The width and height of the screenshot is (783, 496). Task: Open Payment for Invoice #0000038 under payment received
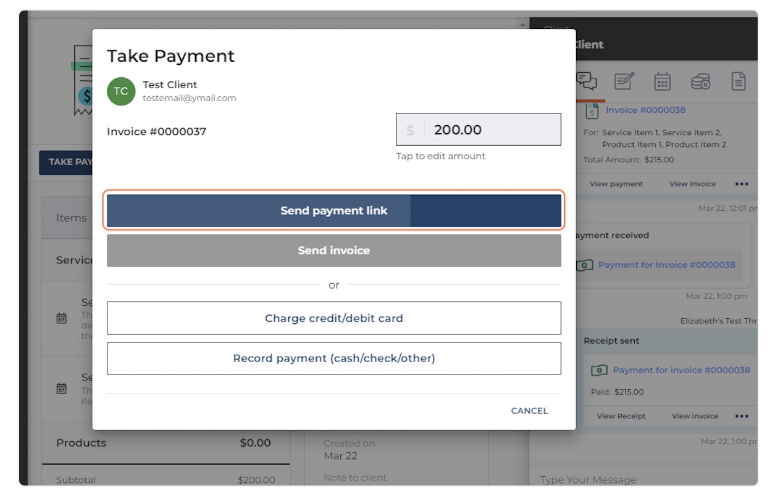click(x=667, y=265)
